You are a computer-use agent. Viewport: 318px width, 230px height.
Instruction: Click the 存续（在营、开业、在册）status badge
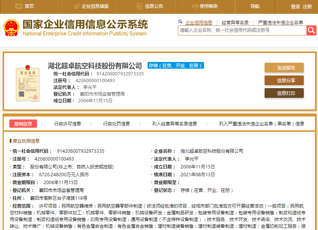[176, 65]
